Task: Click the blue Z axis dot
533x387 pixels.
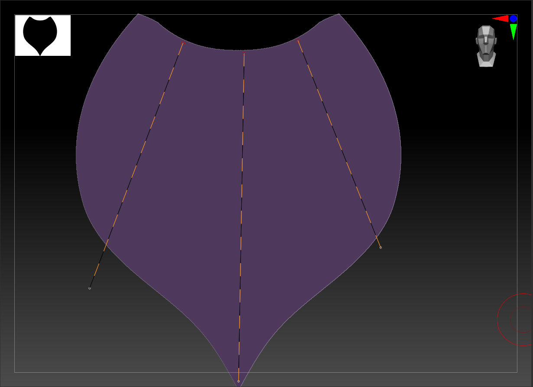Action: (513, 19)
